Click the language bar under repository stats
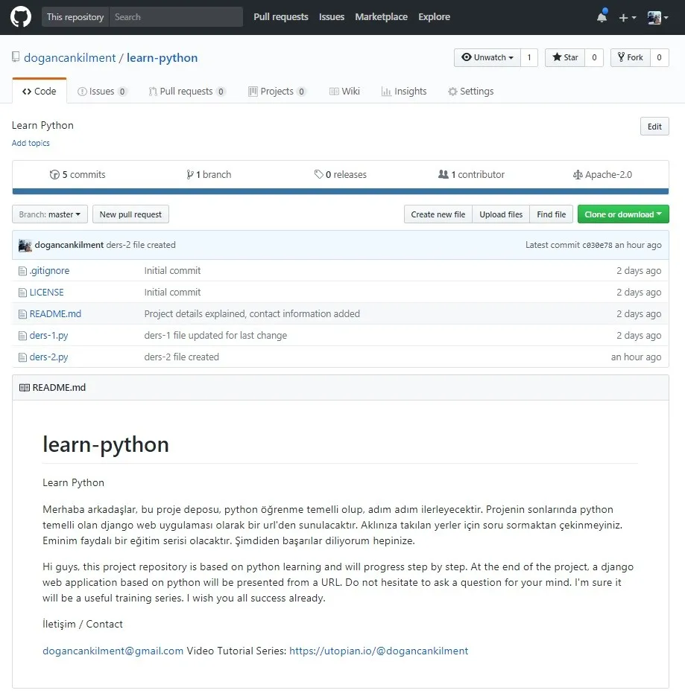Image resolution: width=685 pixels, height=699 pixels. [341, 192]
